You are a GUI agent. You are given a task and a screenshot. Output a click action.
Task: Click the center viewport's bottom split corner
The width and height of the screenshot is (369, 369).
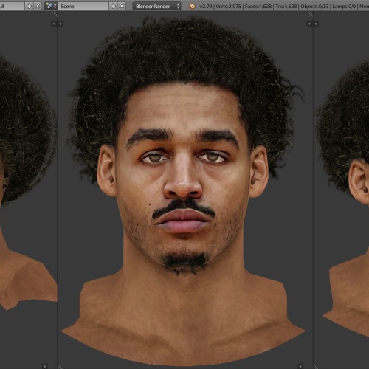pos(60,367)
